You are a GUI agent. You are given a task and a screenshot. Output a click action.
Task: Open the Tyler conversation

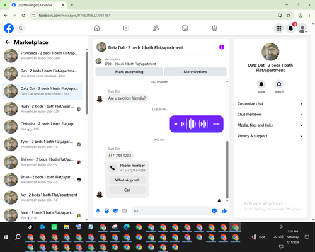[x=43, y=144]
